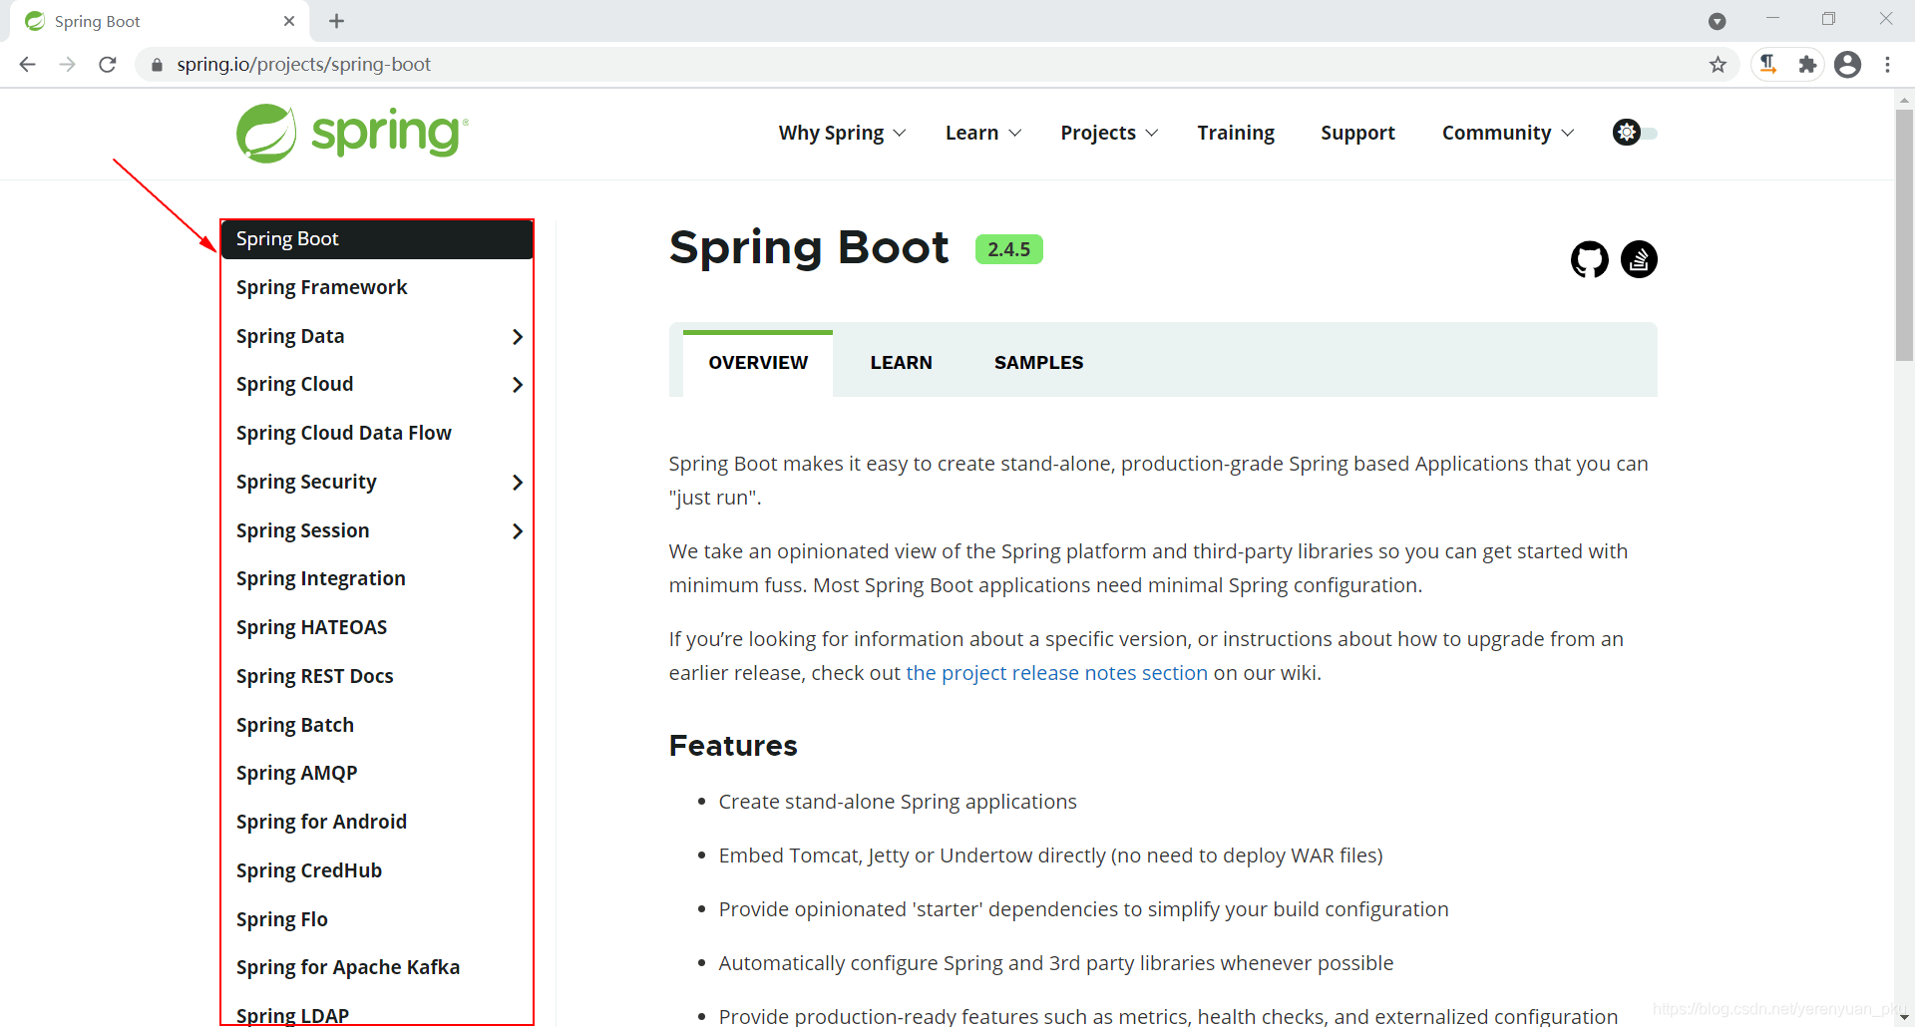Follow the project release notes section link
Screen dimensions: 1915x1027
tap(1056, 673)
